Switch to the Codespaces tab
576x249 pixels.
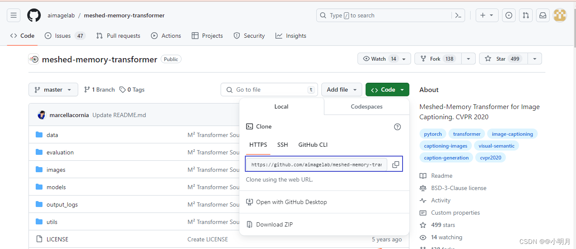pos(366,106)
